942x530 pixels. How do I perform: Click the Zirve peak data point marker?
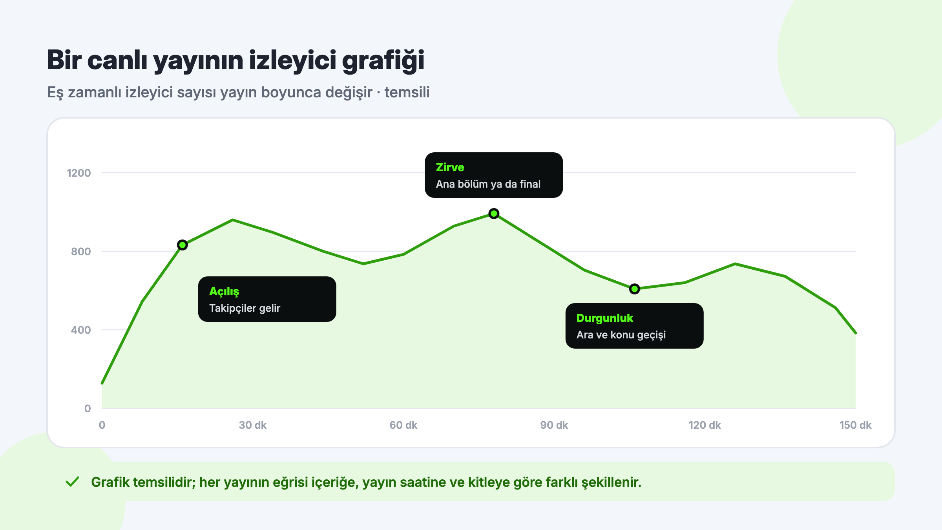(494, 214)
